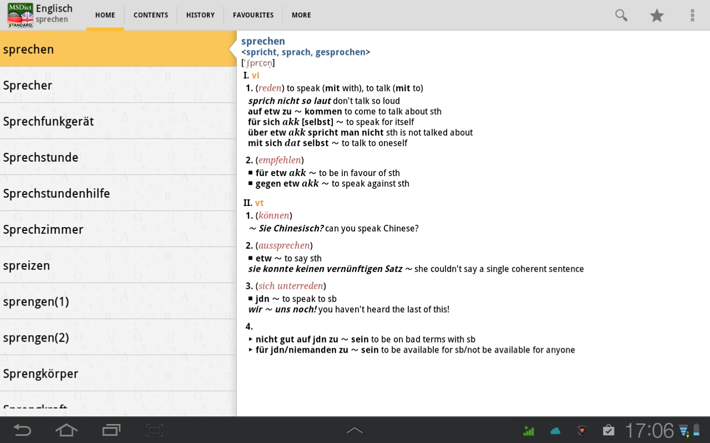Switch to the CONTENTS tab

tap(150, 16)
